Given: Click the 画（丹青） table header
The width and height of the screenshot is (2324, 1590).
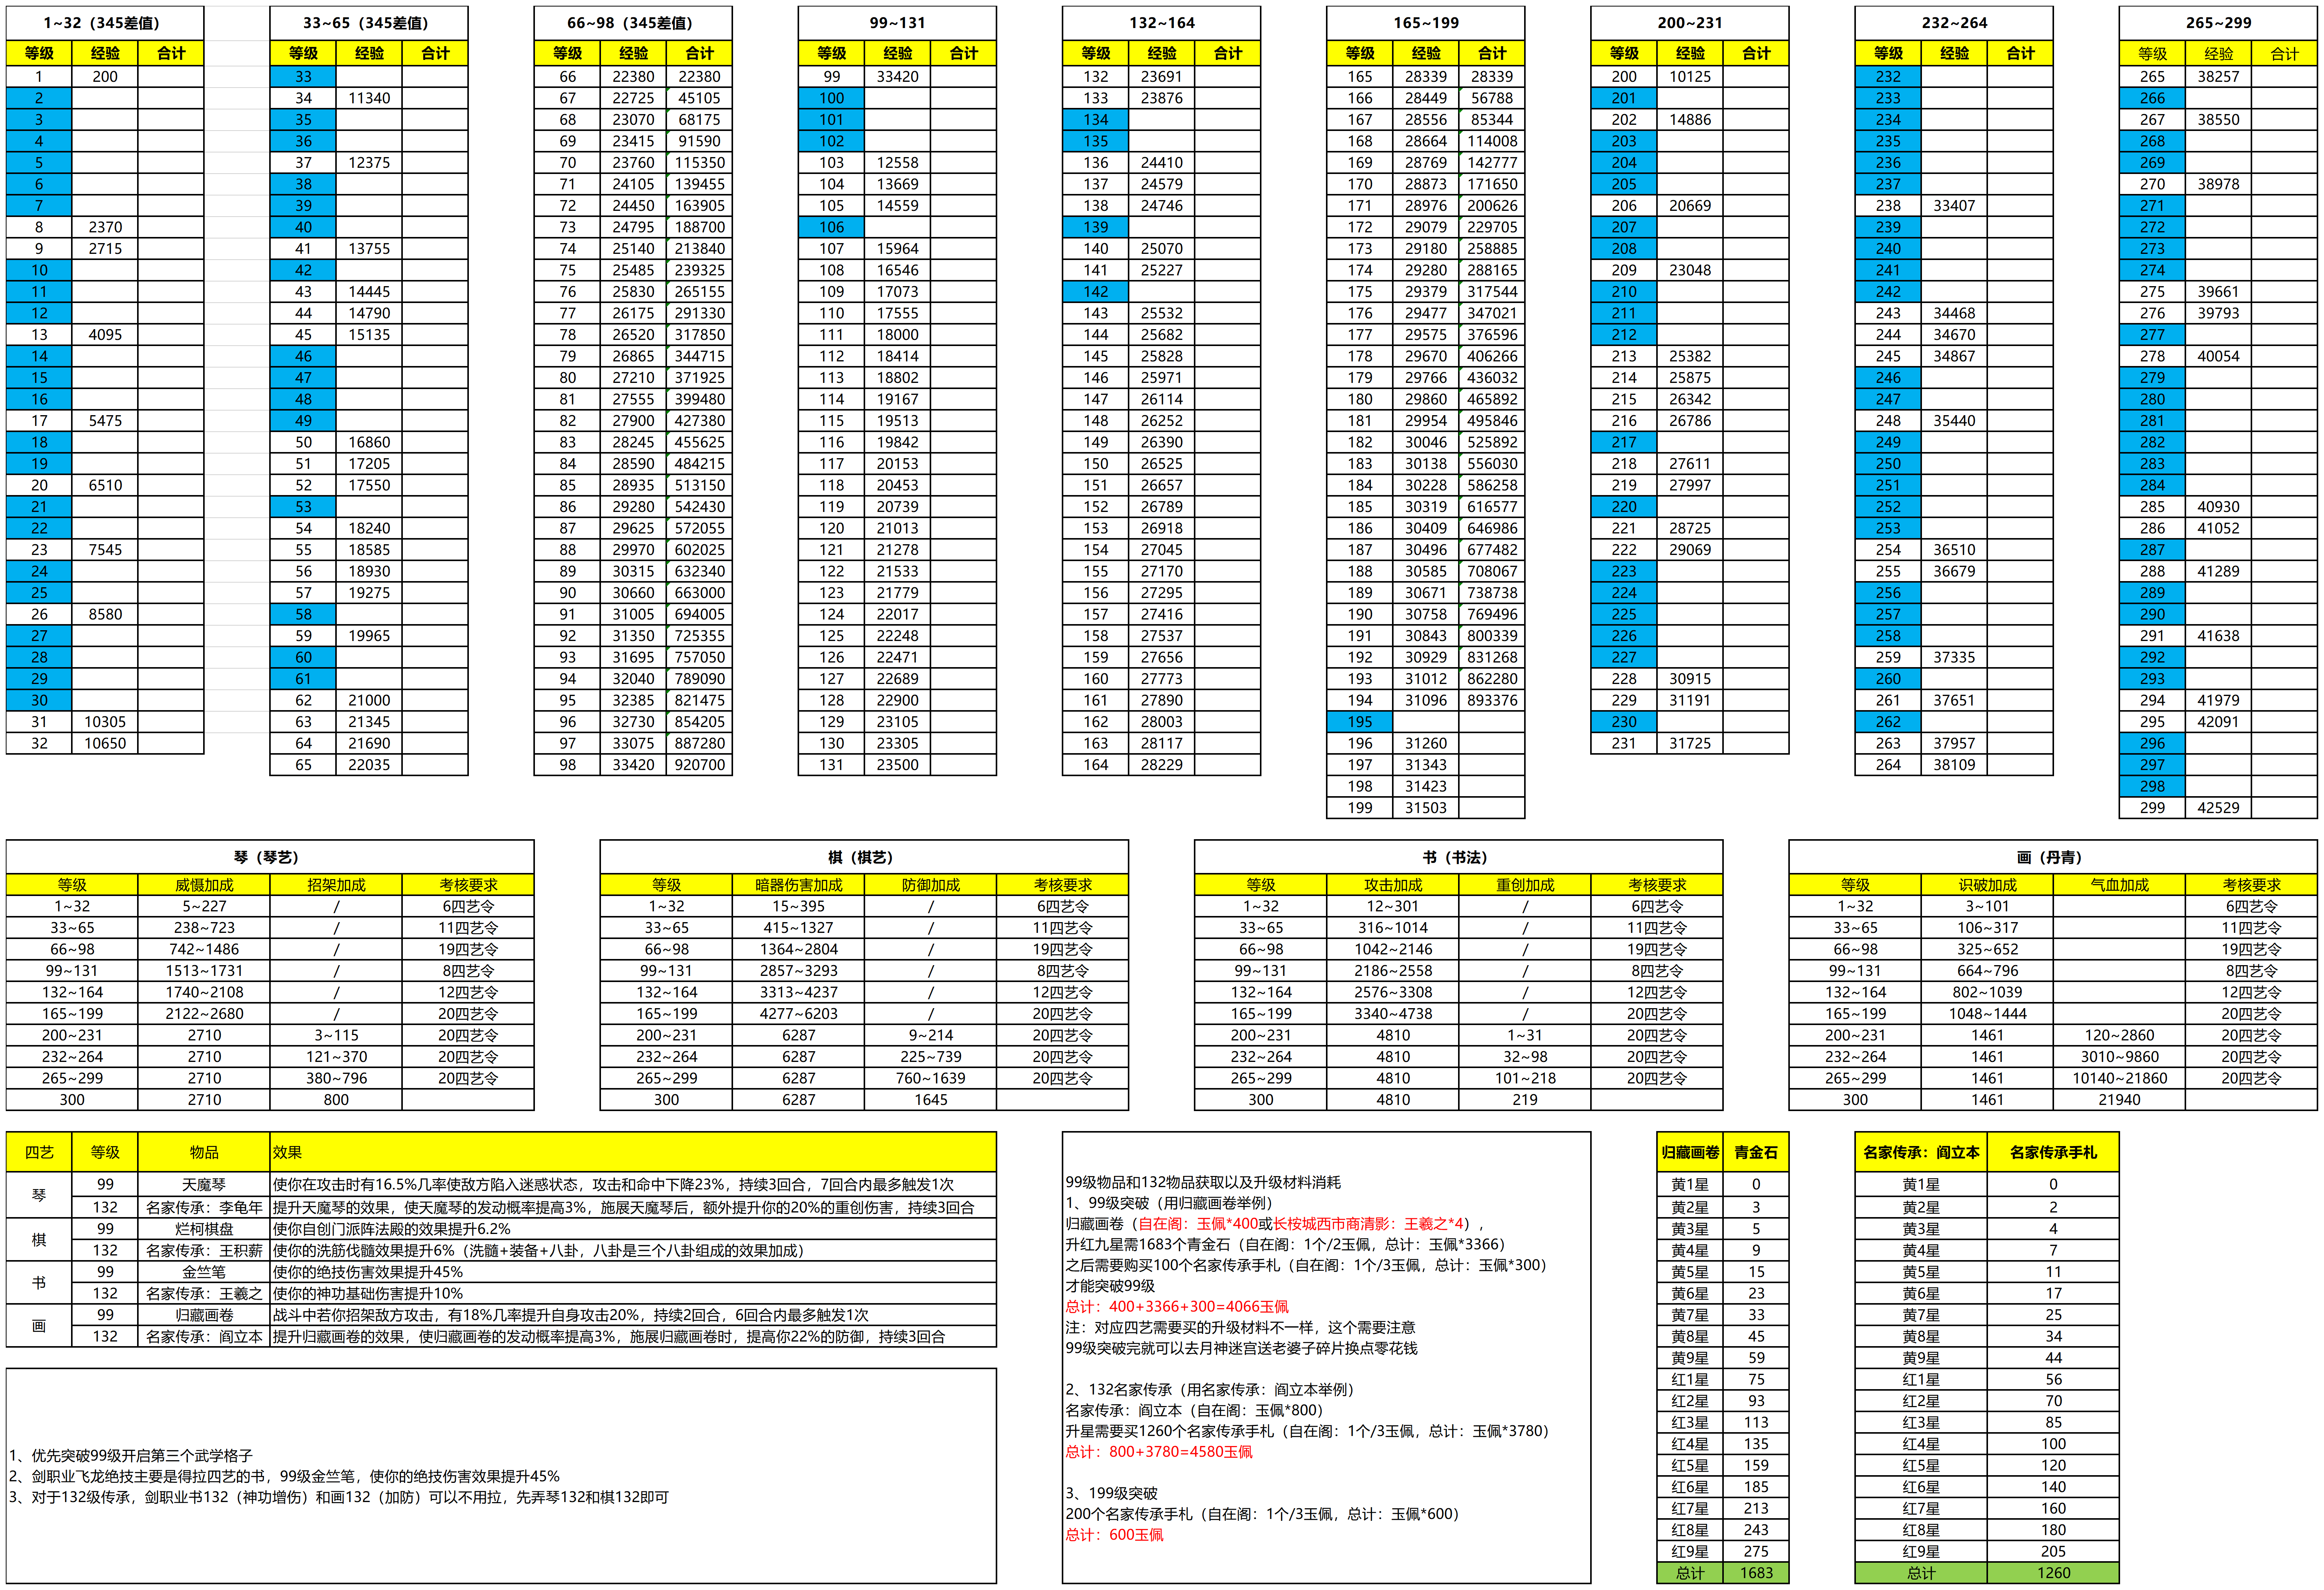Looking at the screenshot, I should tap(2051, 857).
